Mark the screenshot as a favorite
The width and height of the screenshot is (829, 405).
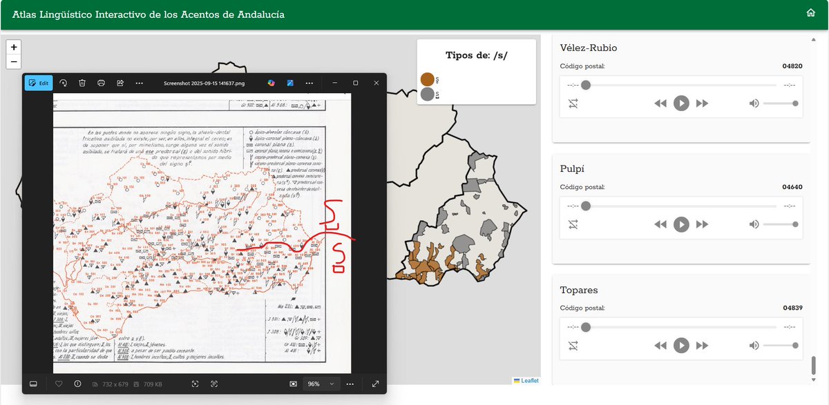58,384
